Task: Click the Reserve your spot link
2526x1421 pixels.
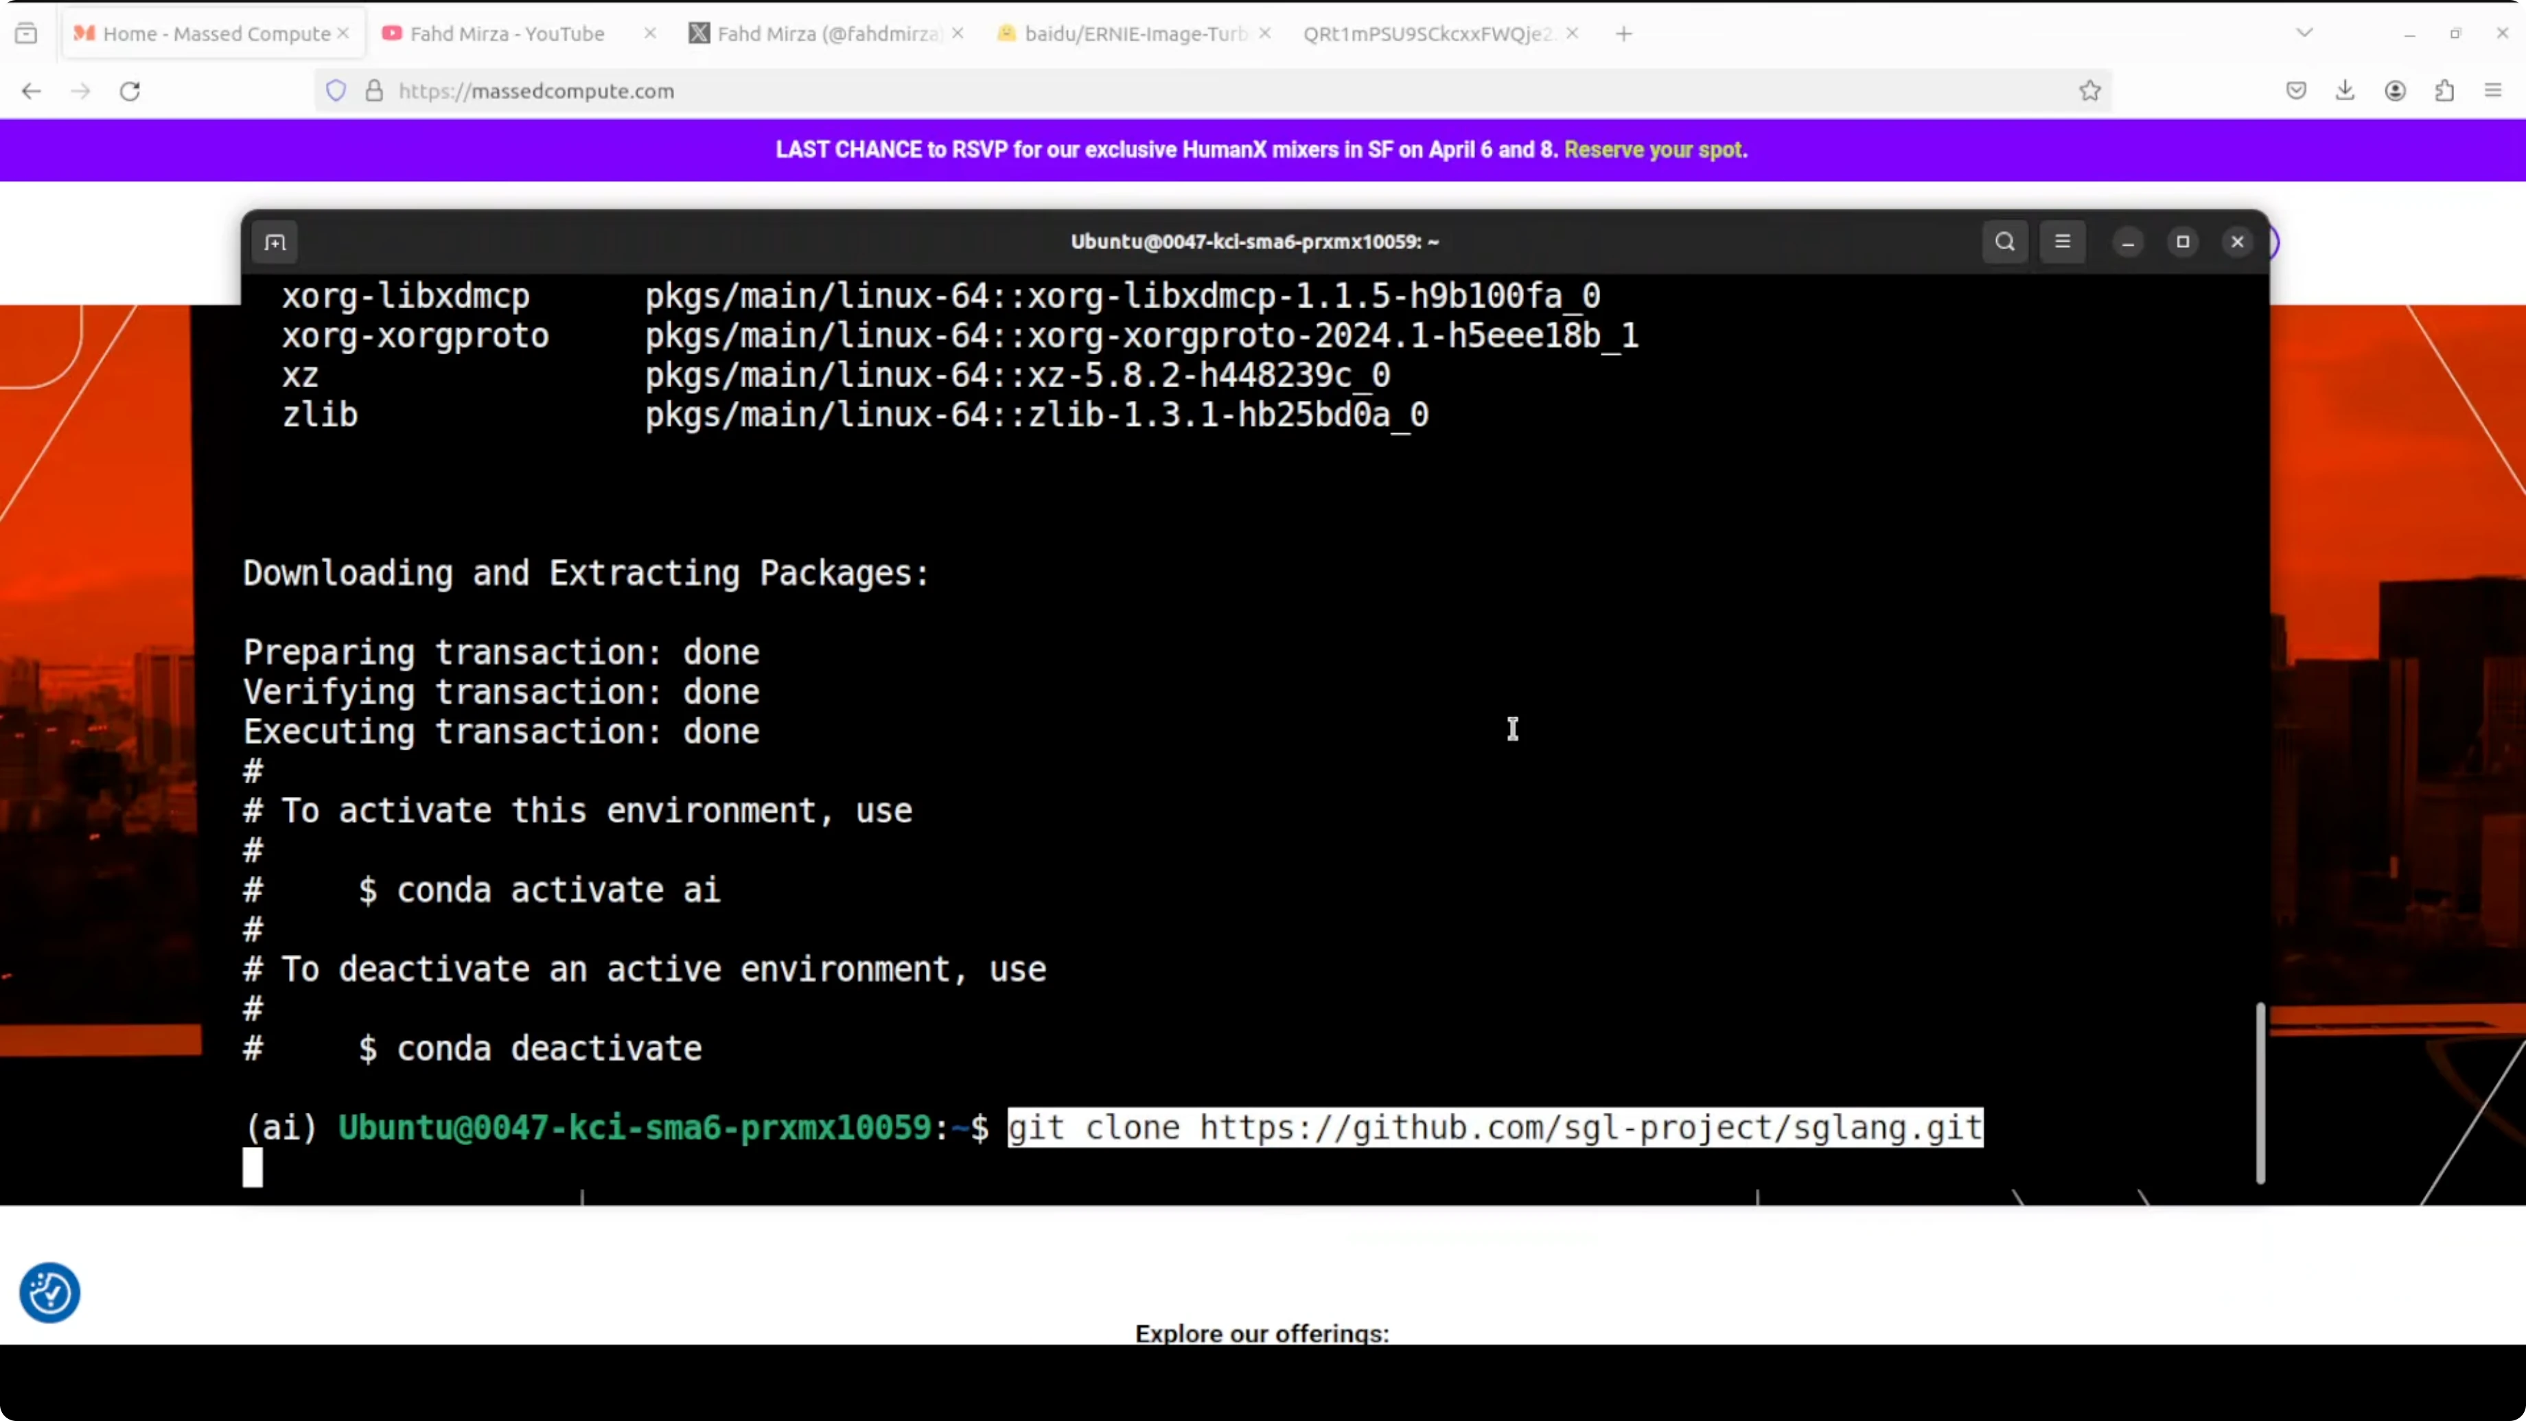Action: click(x=1654, y=150)
